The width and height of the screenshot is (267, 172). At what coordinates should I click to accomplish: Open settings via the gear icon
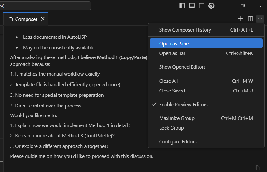[211, 6]
